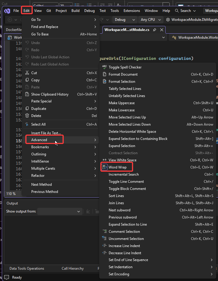The width and height of the screenshot is (218, 281).
Task: Close the WorkspaceM...stModule.cs tab
Action: (x=162, y=30)
